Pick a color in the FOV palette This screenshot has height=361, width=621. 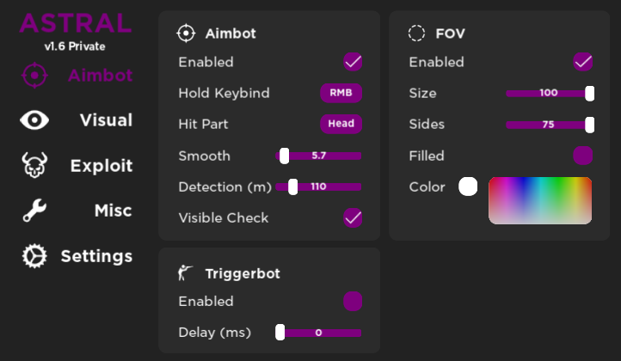(540, 200)
